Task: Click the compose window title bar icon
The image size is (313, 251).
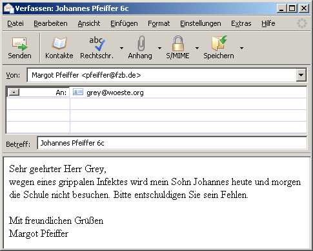Action: pyautogui.click(x=8, y=8)
